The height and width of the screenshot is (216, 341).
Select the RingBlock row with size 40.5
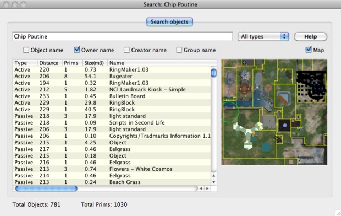[112, 110]
